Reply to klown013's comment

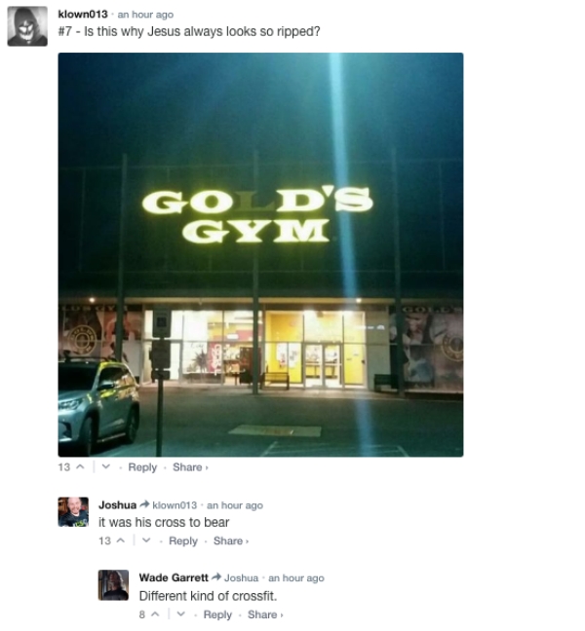[142, 467]
